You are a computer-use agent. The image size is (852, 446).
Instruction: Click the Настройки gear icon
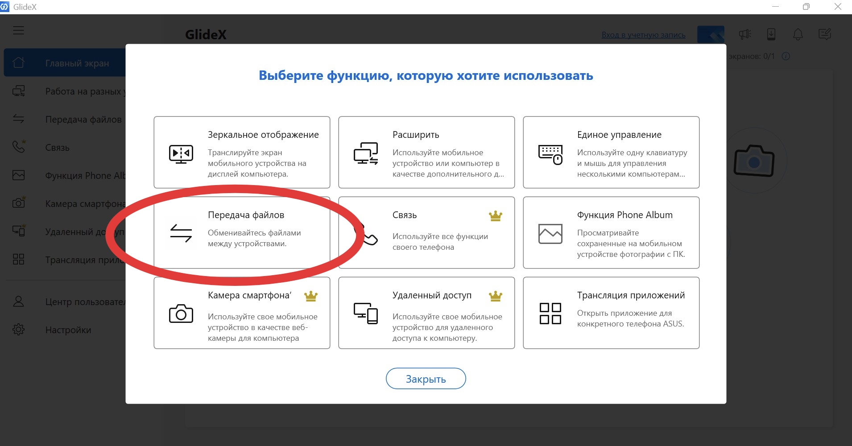[x=18, y=330]
